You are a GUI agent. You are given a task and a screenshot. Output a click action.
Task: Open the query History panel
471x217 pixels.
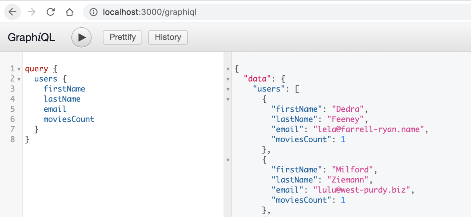pos(168,37)
